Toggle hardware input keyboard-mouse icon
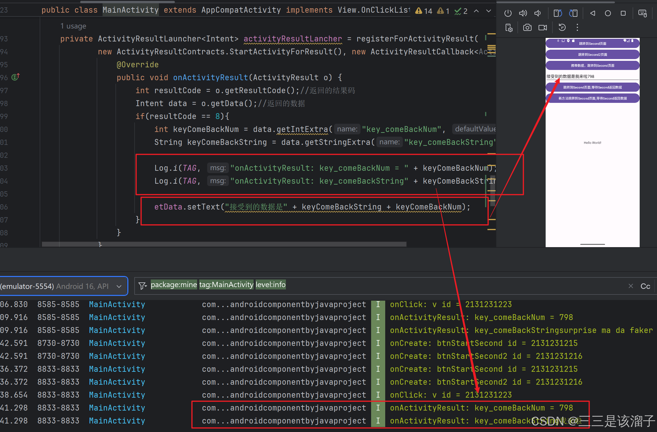This screenshot has width=657, height=432. click(x=642, y=13)
